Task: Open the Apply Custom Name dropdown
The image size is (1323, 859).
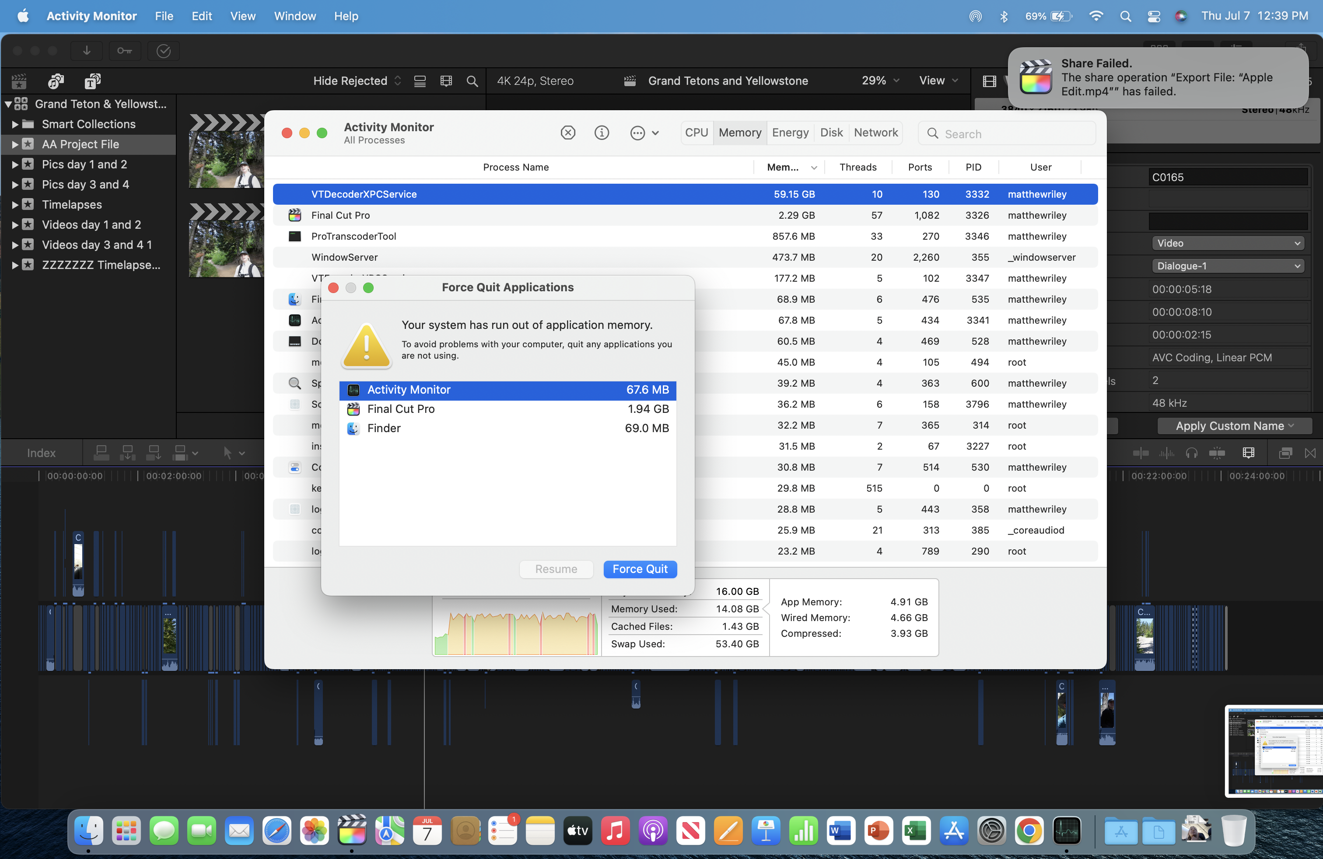Action: (1234, 426)
